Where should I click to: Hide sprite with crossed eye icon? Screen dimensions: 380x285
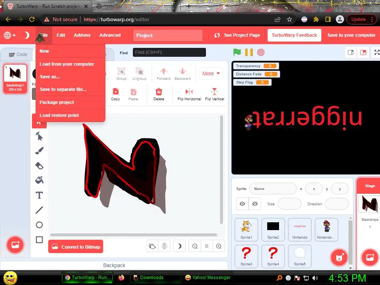255,204
